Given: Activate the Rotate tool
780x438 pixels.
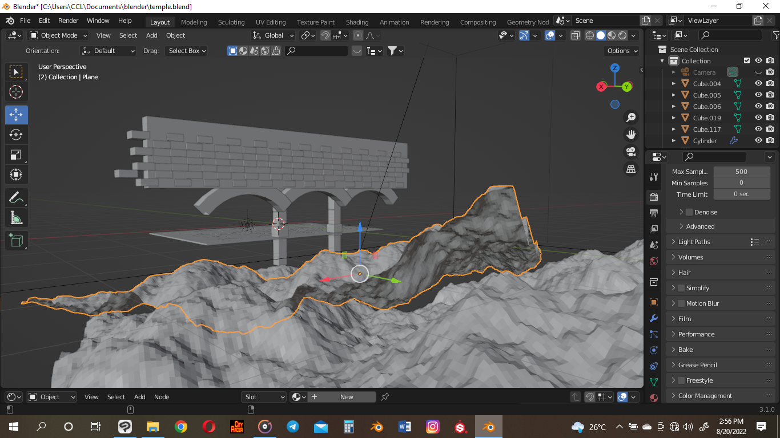Looking at the screenshot, I should pyautogui.click(x=17, y=135).
